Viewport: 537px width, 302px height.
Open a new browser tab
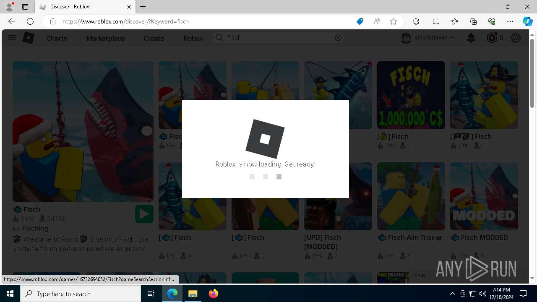[143, 7]
